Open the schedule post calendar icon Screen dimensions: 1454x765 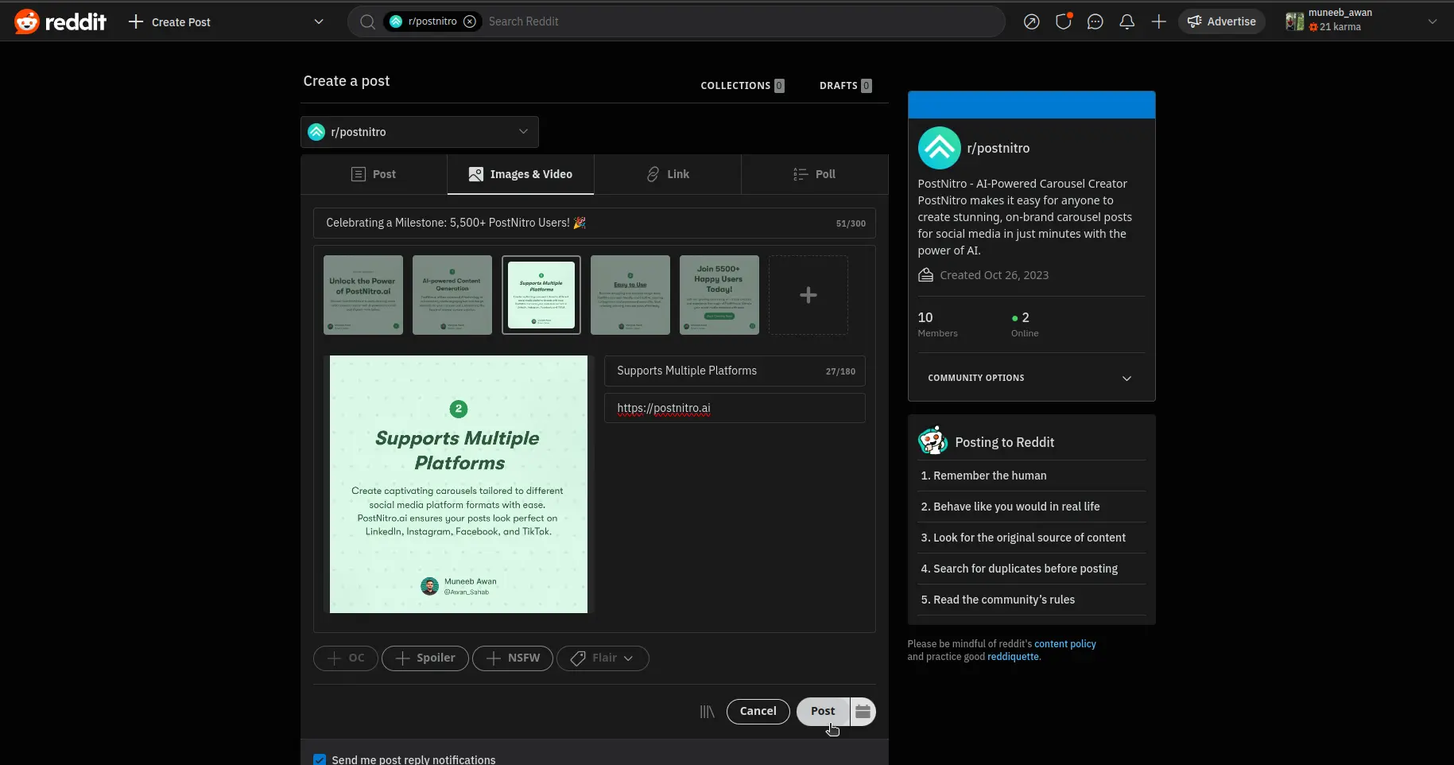(x=863, y=711)
